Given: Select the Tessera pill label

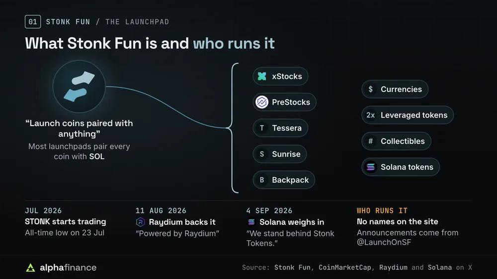Looking at the screenshot, I should 287,128.
